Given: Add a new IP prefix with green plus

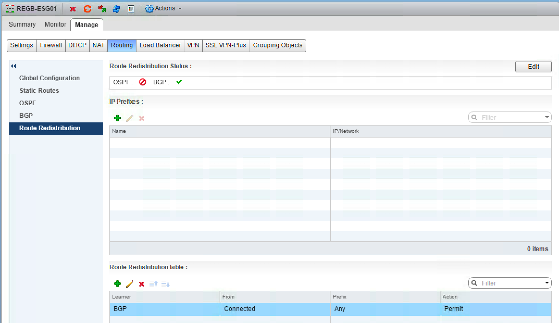Looking at the screenshot, I should click(117, 118).
